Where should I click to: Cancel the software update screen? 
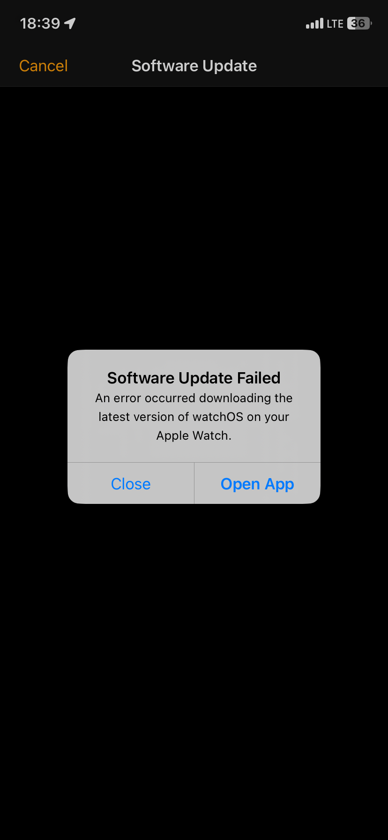click(x=44, y=66)
